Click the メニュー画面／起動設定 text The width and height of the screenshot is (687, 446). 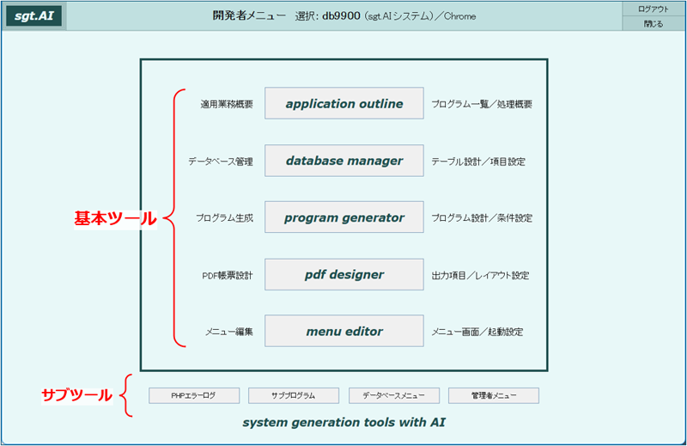point(477,332)
